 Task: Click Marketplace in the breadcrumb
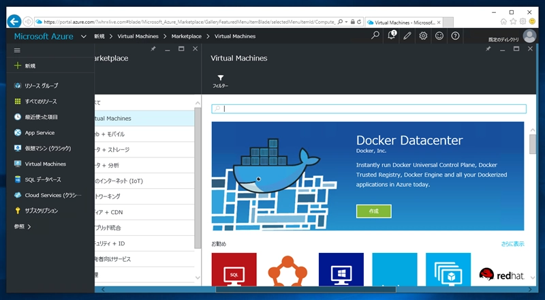click(x=186, y=36)
